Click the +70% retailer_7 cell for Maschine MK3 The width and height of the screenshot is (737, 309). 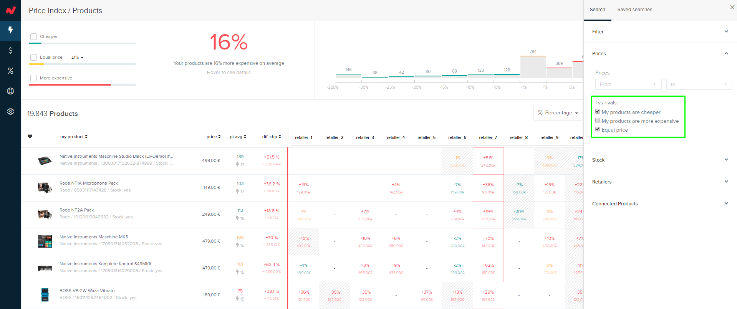coord(488,242)
